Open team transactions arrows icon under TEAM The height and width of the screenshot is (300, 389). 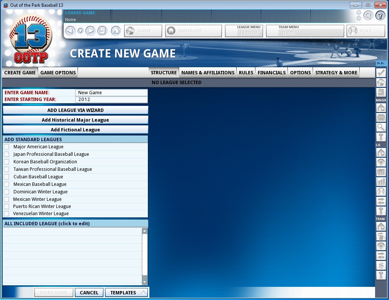(x=381, y=255)
